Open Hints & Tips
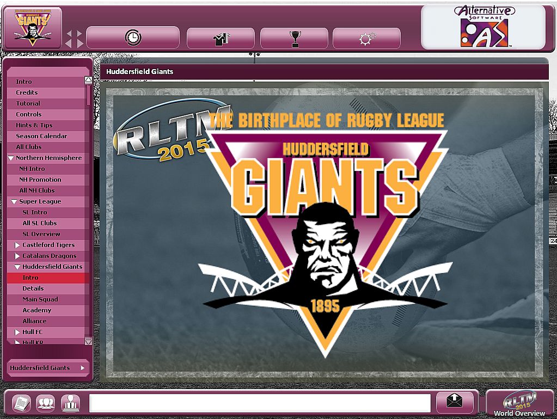The width and height of the screenshot is (557, 419). coord(46,125)
